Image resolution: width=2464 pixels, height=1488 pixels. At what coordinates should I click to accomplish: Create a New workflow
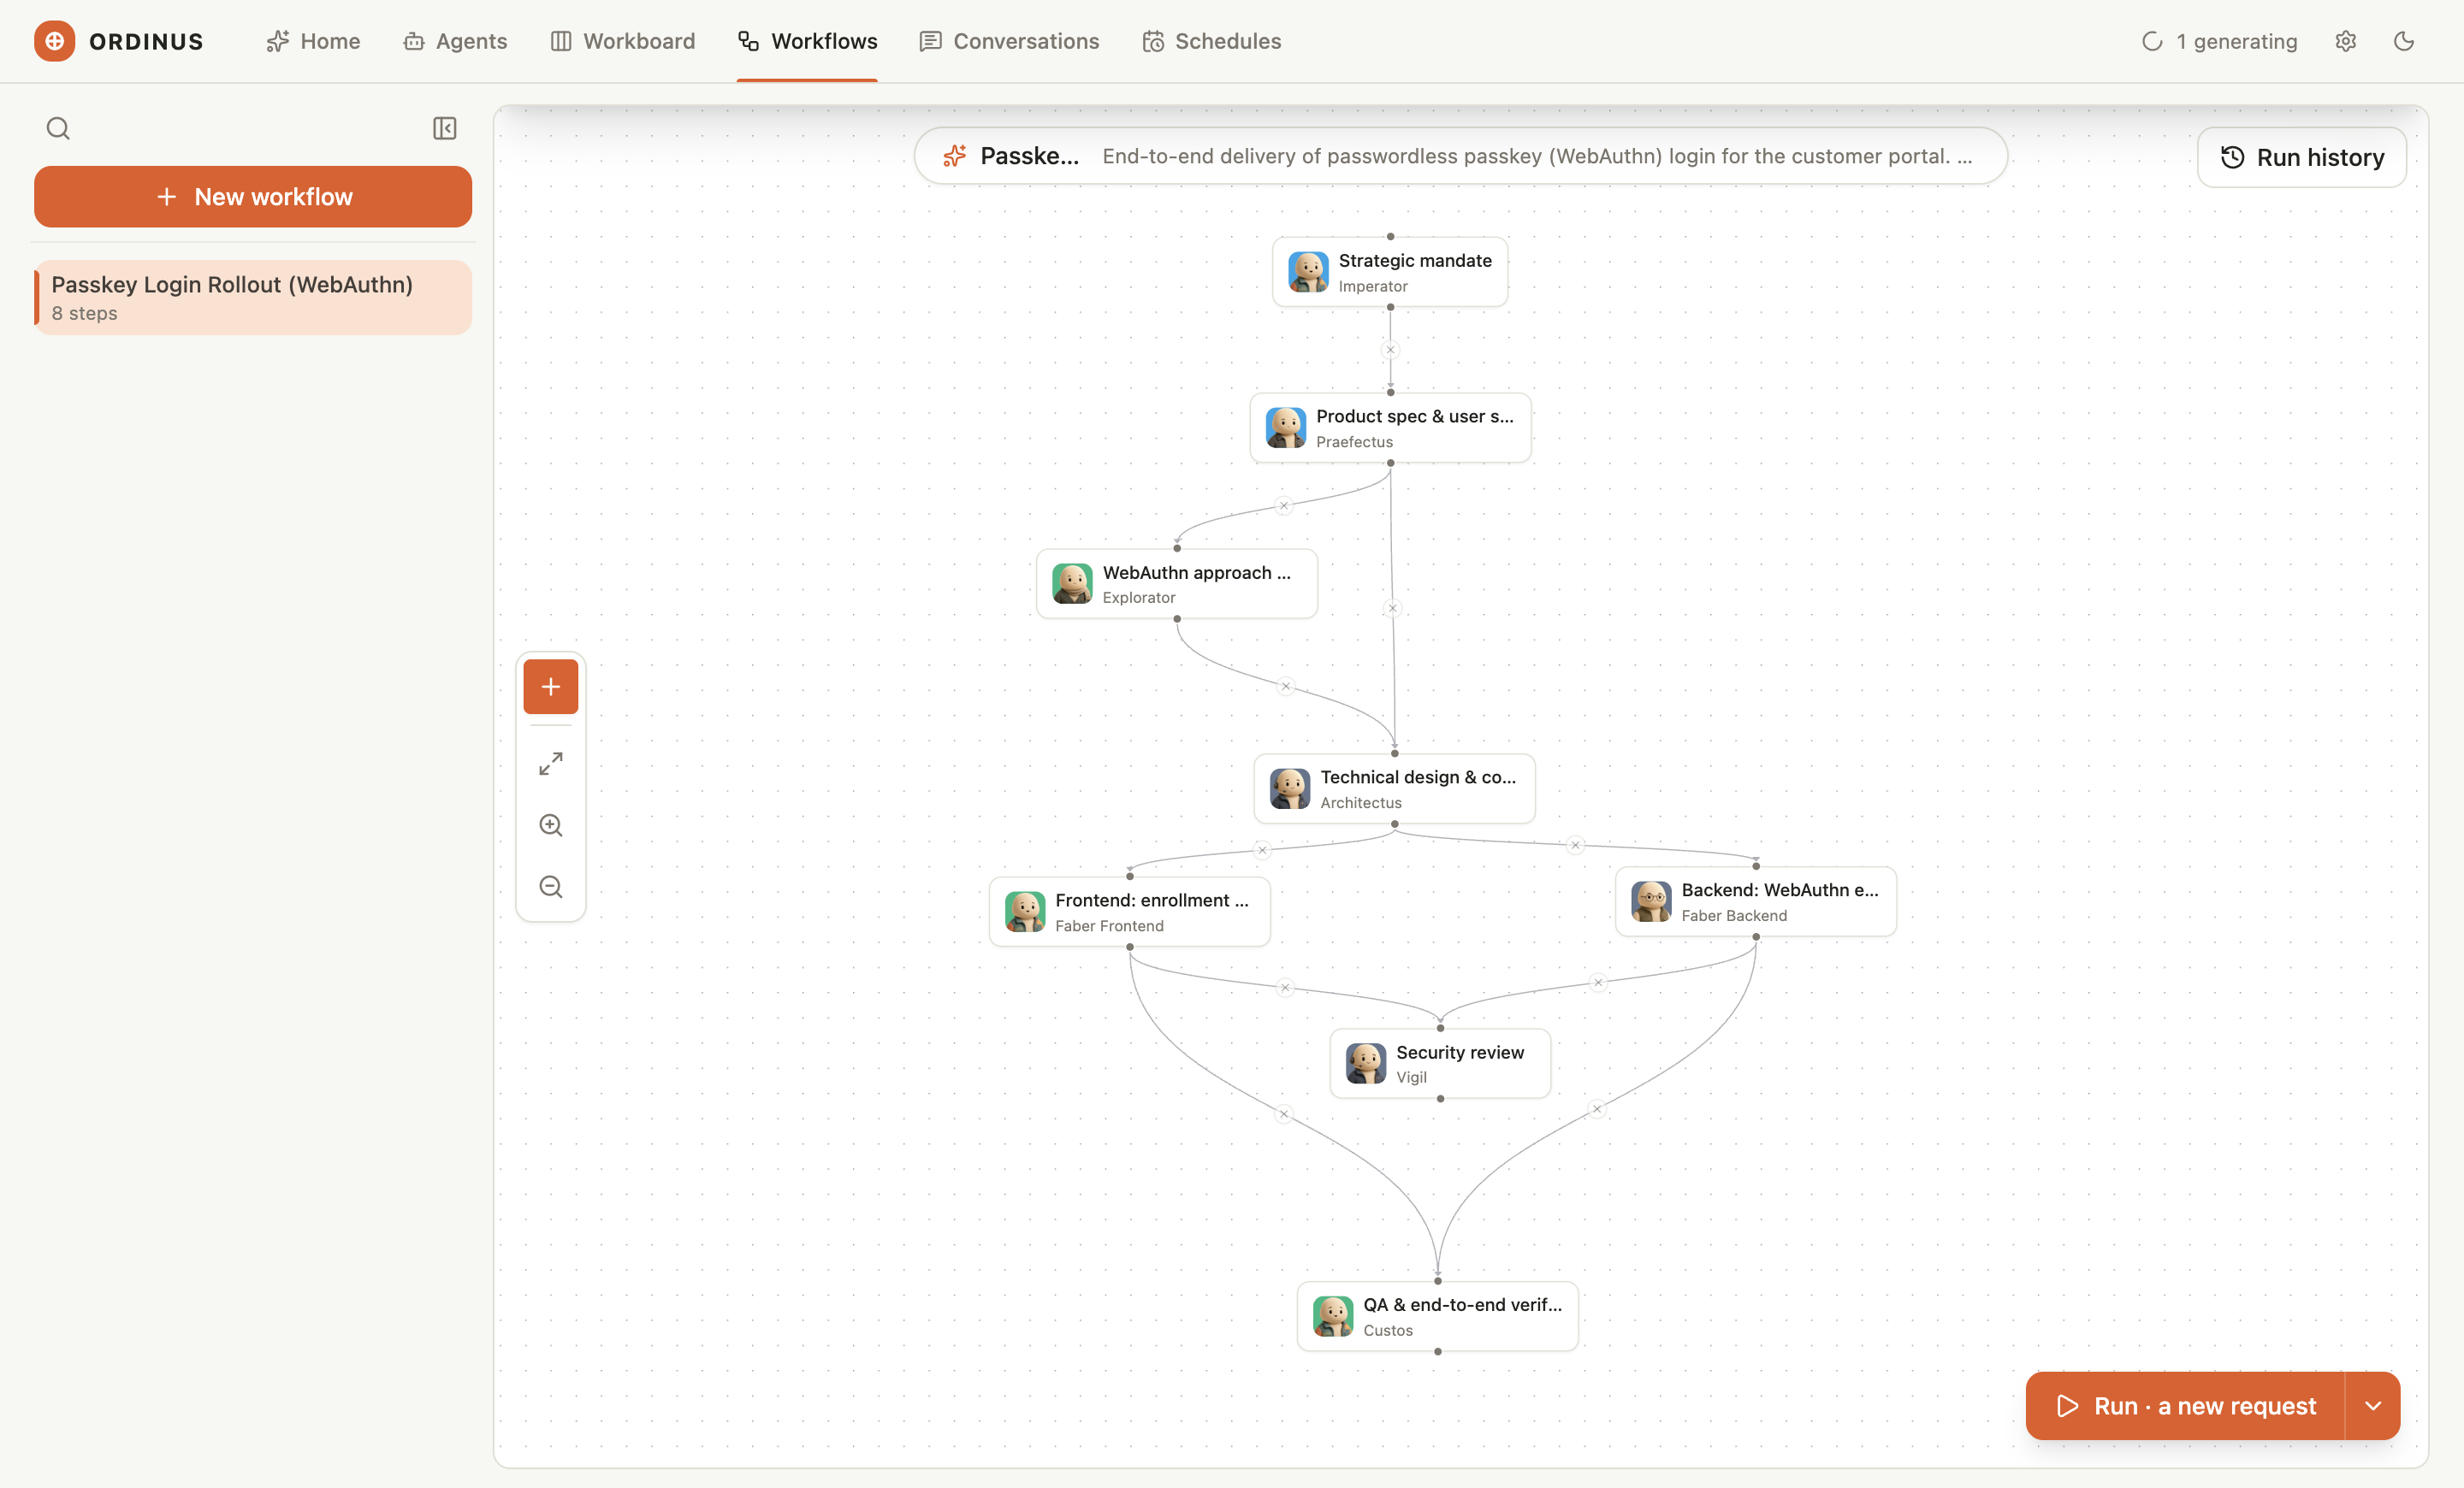[253, 197]
